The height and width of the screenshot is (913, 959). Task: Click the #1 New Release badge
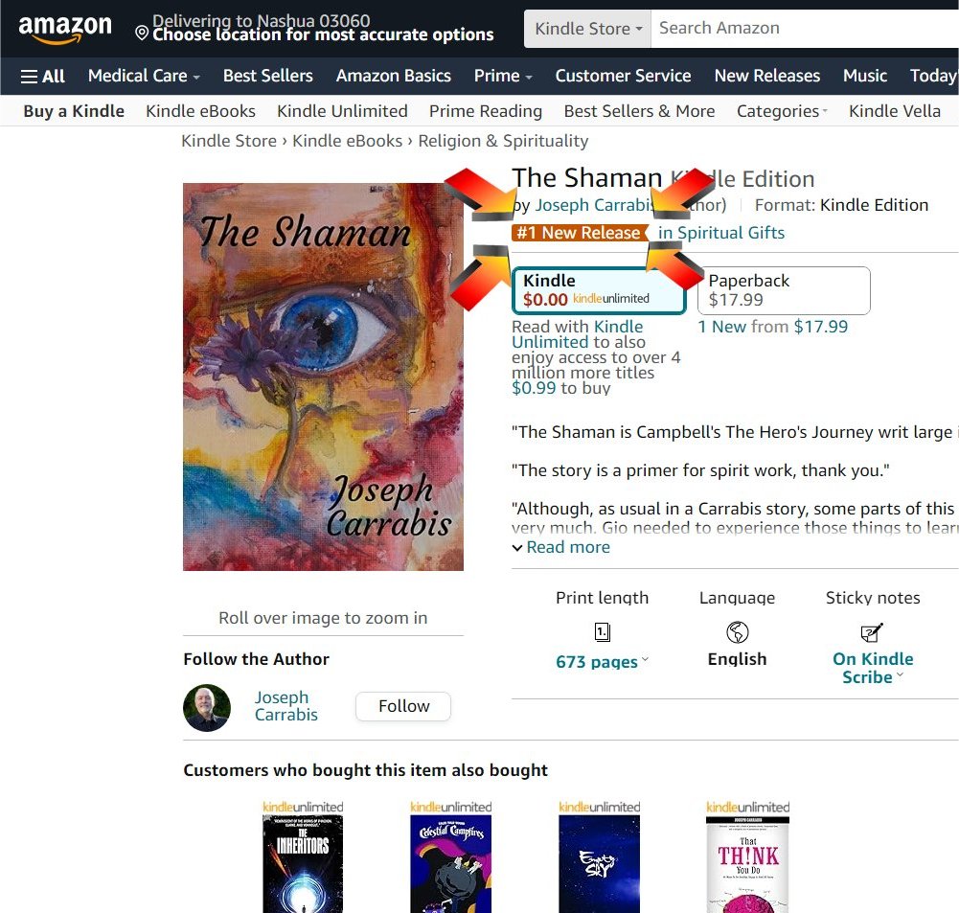[x=579, y=233]
